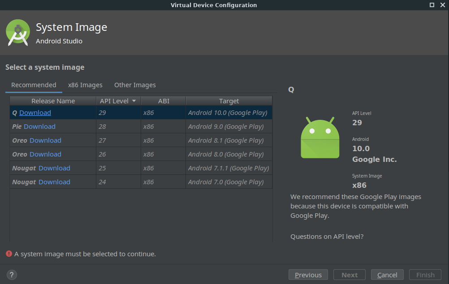Switch to the Other Images tab

tap(135, 85)
